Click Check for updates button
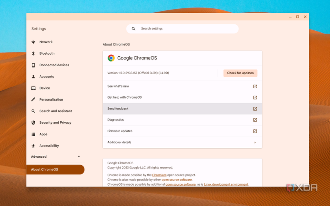 240,73
